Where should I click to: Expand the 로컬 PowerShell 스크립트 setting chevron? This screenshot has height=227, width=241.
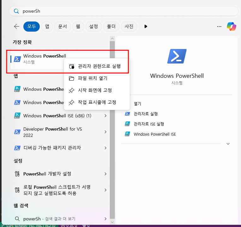[x=105, y=190]
